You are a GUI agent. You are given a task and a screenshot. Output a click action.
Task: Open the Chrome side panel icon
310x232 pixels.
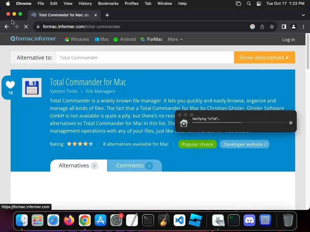(x=284, y=27)
